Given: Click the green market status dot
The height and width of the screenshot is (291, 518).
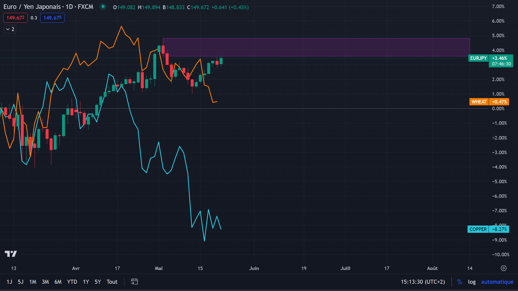Looking at the screenshot, I should (x=103, y=7).
